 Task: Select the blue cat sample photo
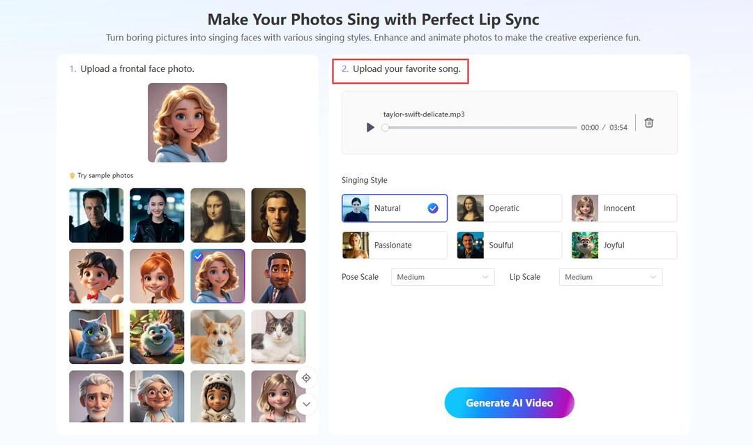96,337
